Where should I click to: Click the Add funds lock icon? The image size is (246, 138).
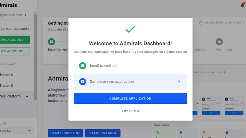coord(219,42)
